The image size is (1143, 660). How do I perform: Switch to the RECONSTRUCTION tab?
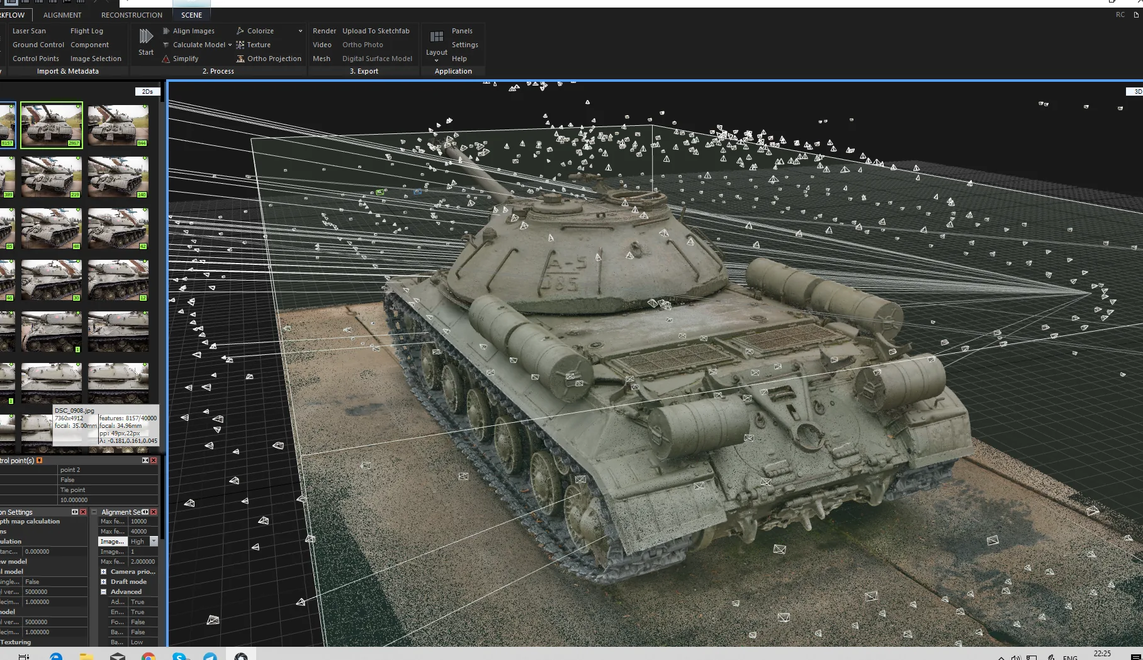pyautogui.click(x=132, y=15)
